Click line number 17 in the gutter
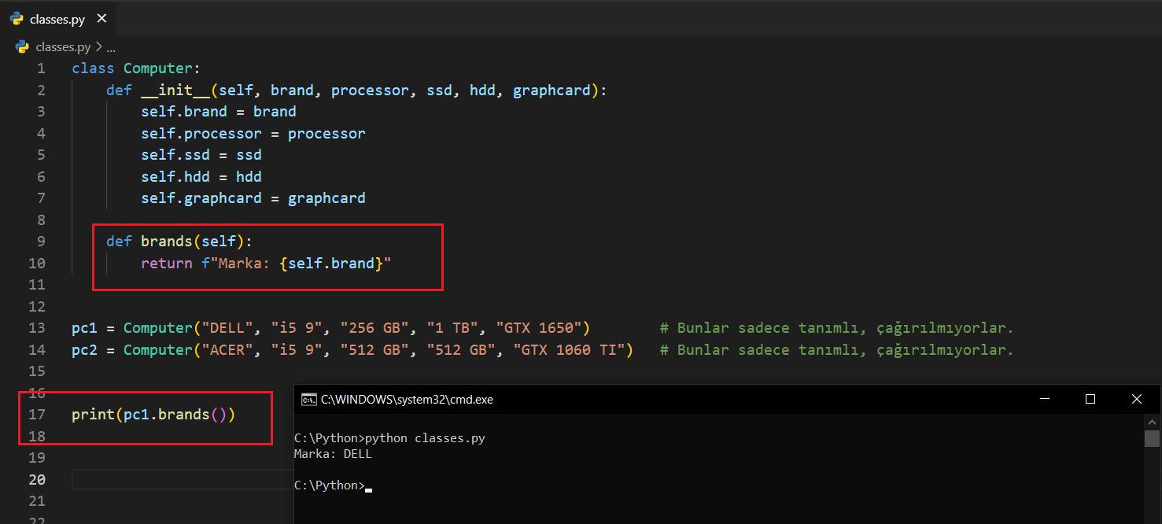 point(37,415)
